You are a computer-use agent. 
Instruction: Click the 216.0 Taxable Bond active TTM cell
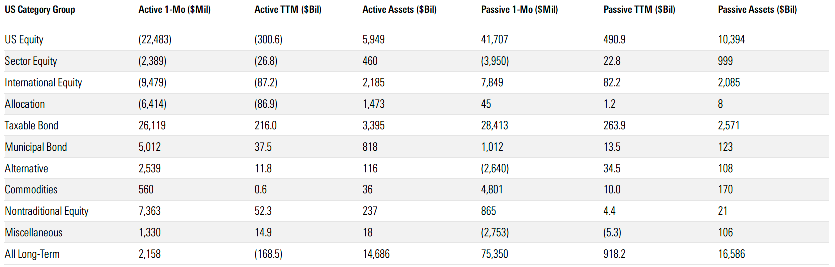pos(265,126)
